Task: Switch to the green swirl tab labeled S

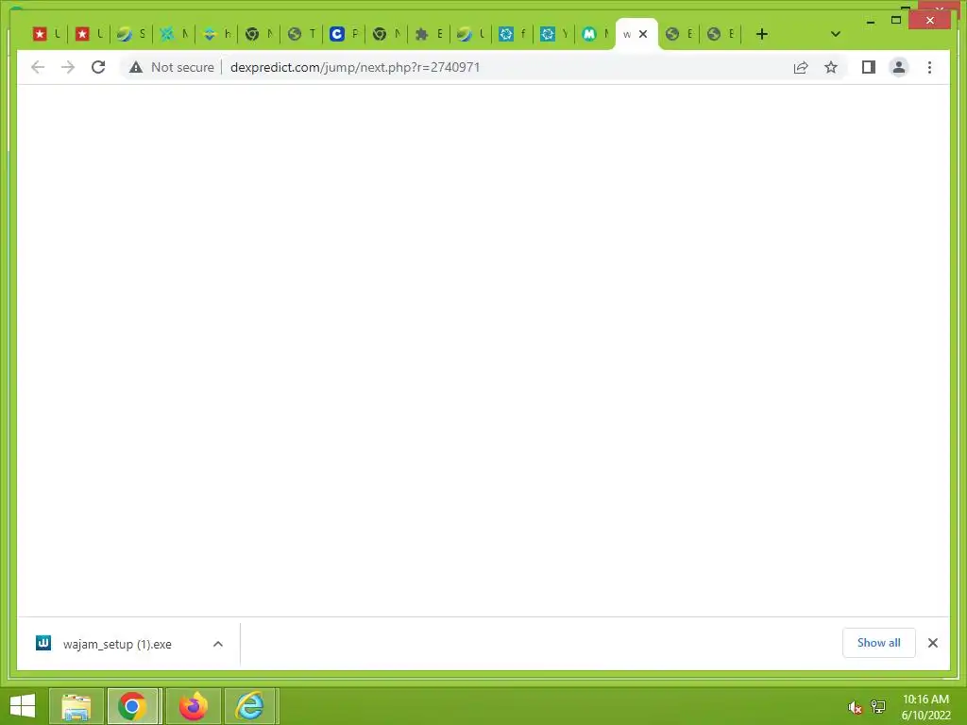Action: (130, 34)
